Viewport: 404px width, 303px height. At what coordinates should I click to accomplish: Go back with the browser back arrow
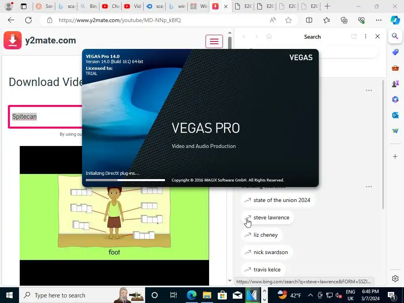coord(11,20)
